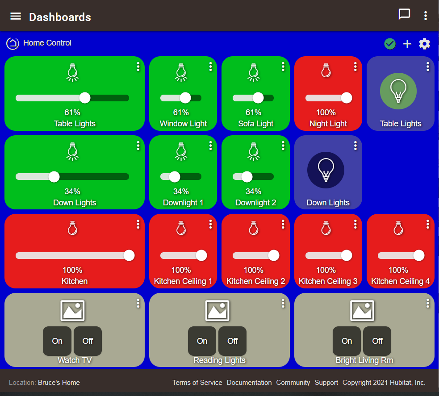The image size is (439, 396).
Task: Toggle the purple Down Lights round bulb
Action: (x=326, y=170)
